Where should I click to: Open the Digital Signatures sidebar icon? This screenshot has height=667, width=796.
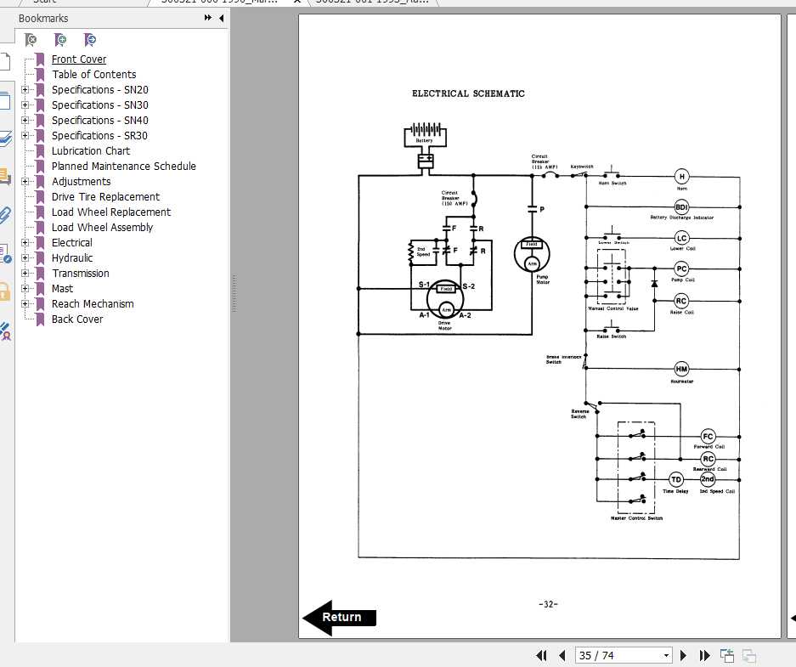click(x=5, y=331)
